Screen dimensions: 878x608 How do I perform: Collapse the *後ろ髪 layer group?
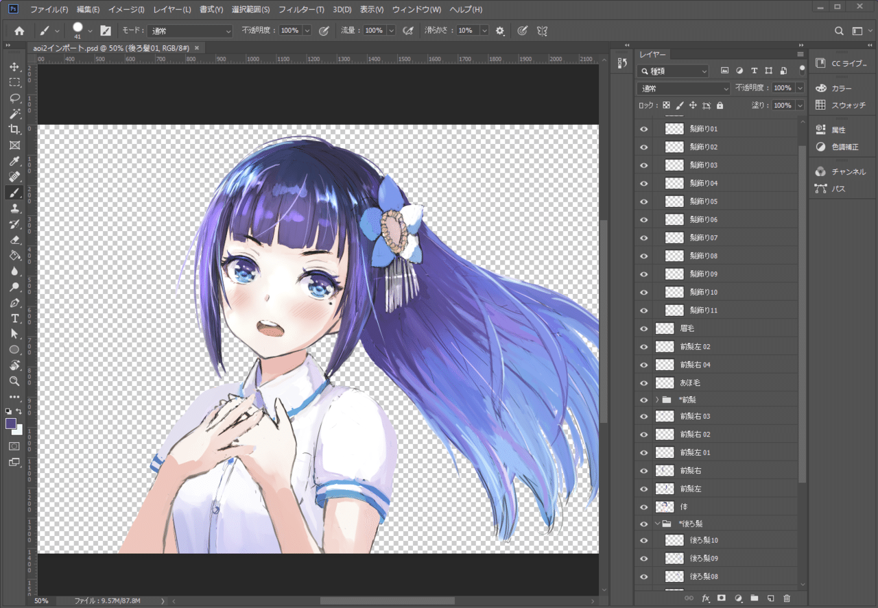[657, 524]
